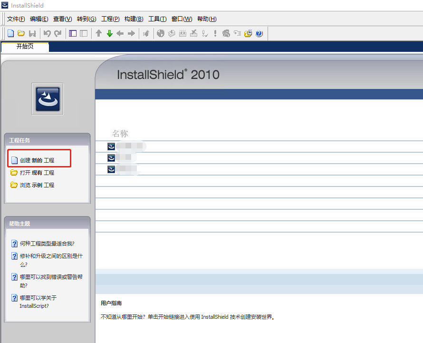Open help topic 哪里可以找到错误或警告帮助?

pos(51,281)
